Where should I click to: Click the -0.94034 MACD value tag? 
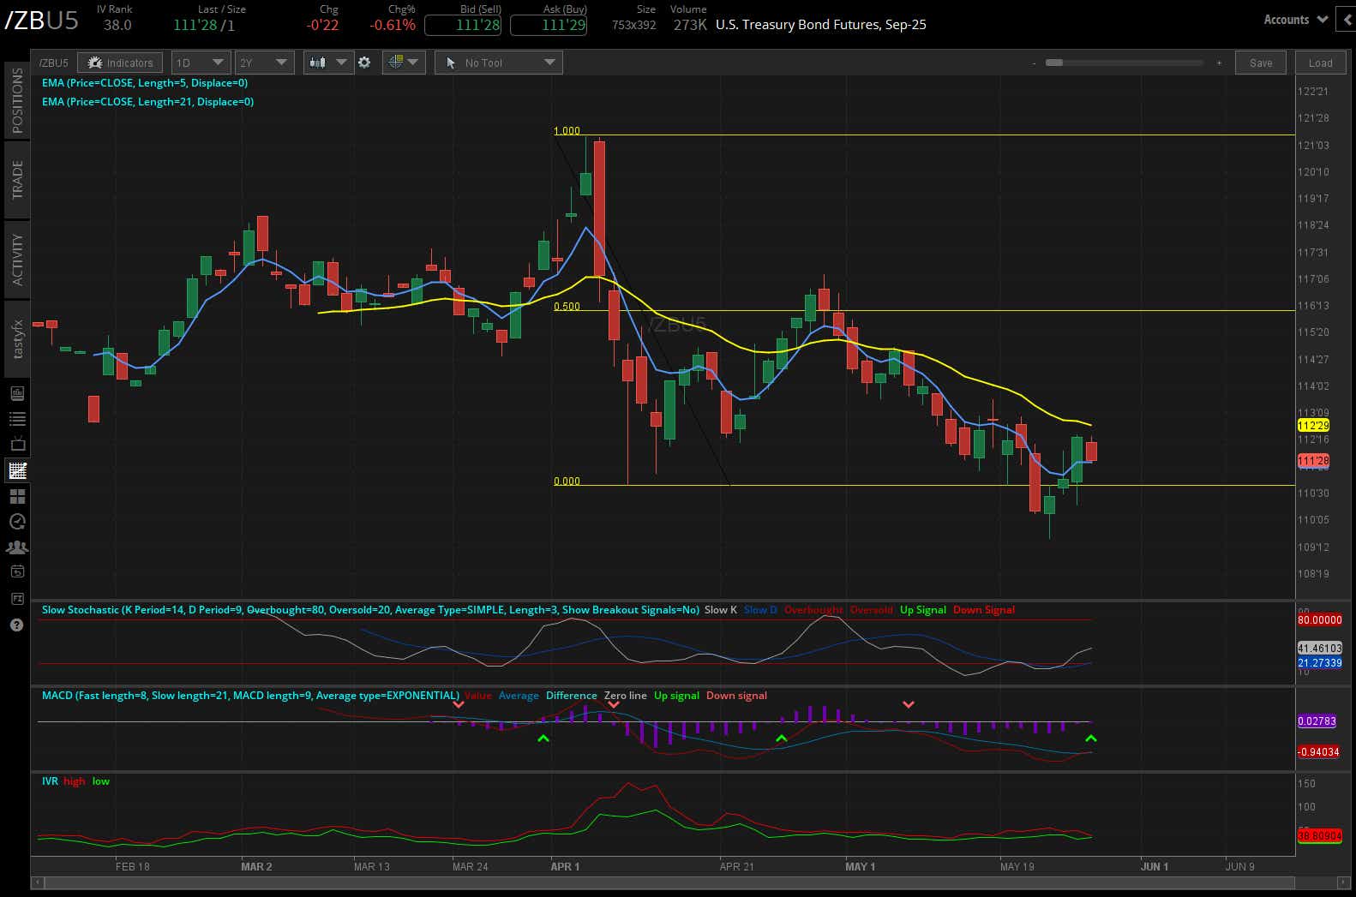tap(1318, 752)
